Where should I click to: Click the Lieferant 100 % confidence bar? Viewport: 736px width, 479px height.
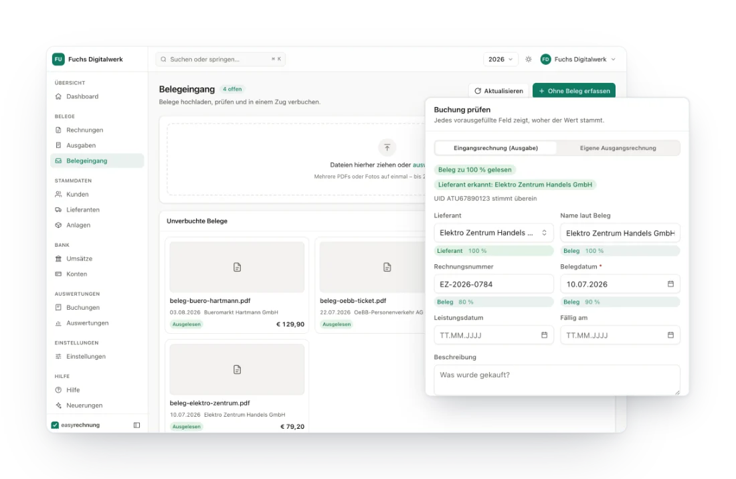[x=494, y=251]
